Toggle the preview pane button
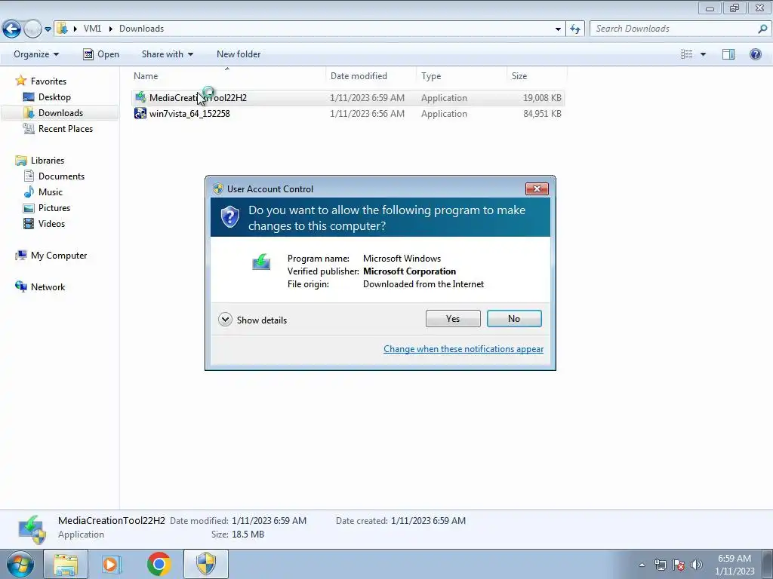The image size is (773, 579). click(728, 54)
